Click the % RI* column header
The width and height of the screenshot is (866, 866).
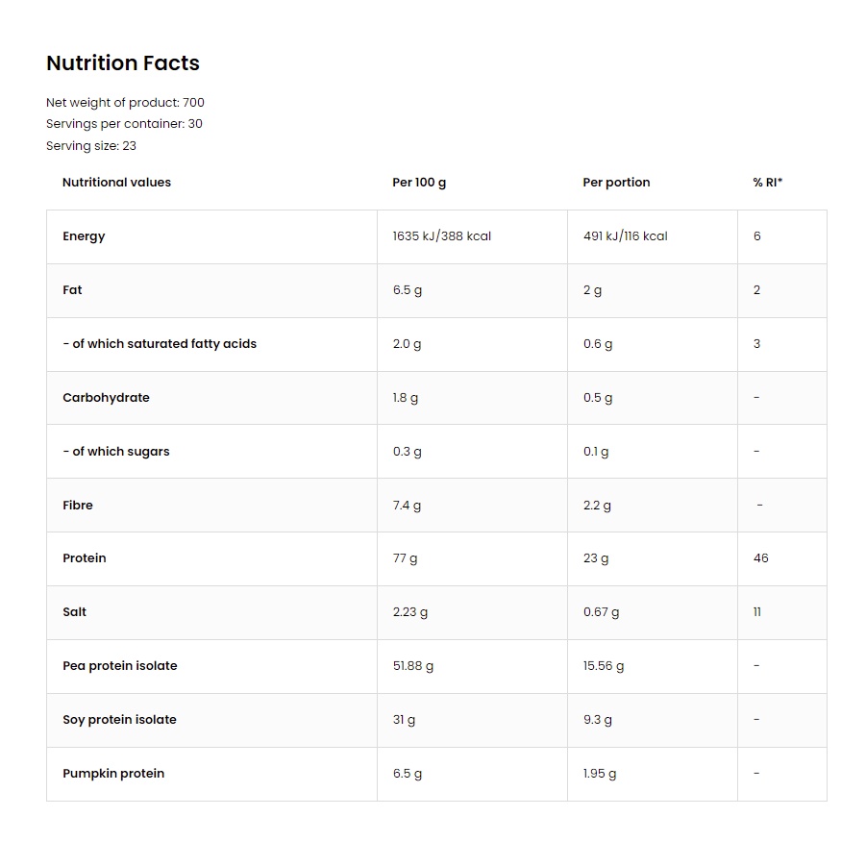click(767, 183)
